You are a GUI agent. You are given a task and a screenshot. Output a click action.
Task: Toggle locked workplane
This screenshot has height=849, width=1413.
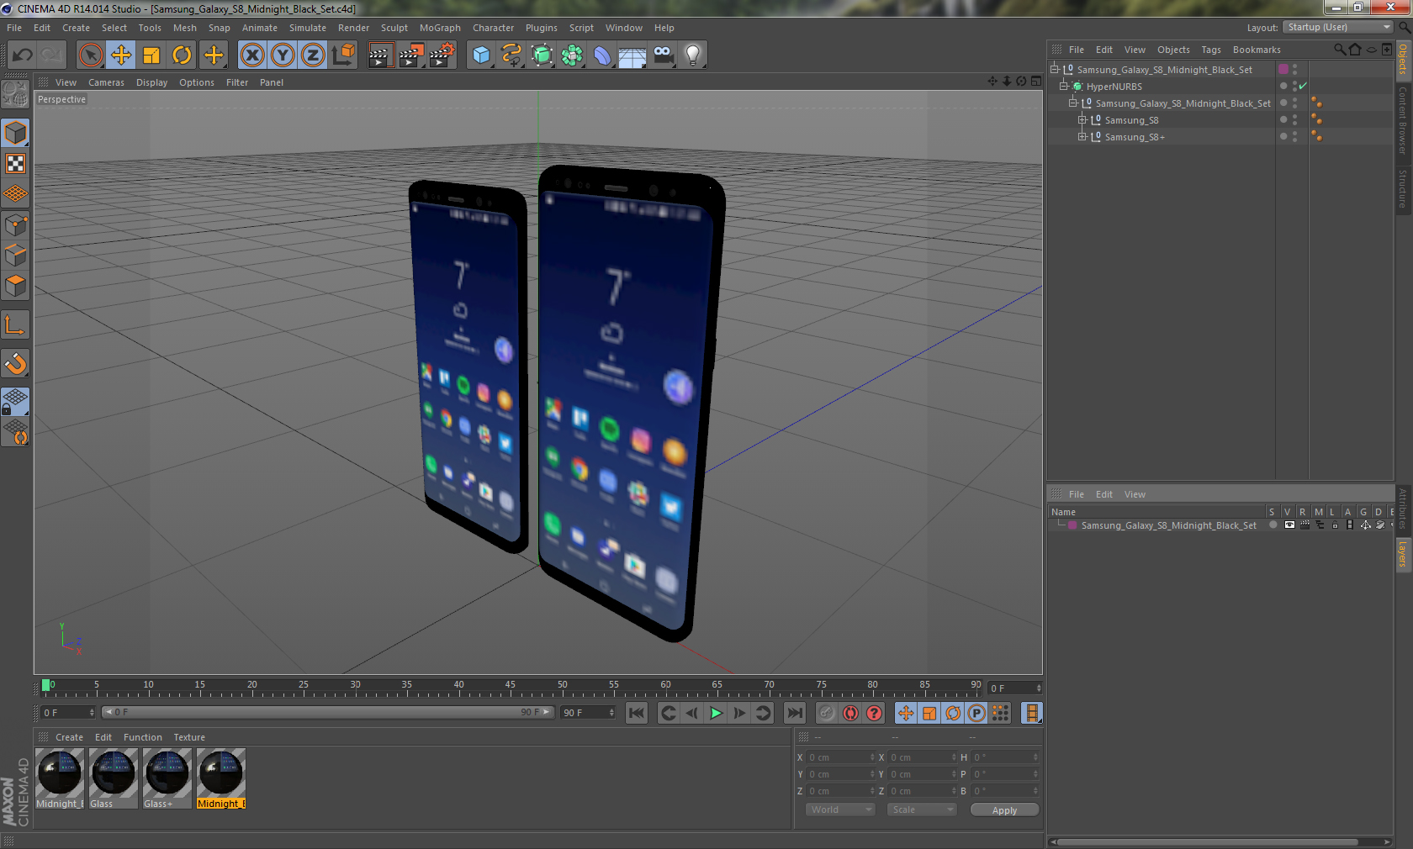pos(15,402)
